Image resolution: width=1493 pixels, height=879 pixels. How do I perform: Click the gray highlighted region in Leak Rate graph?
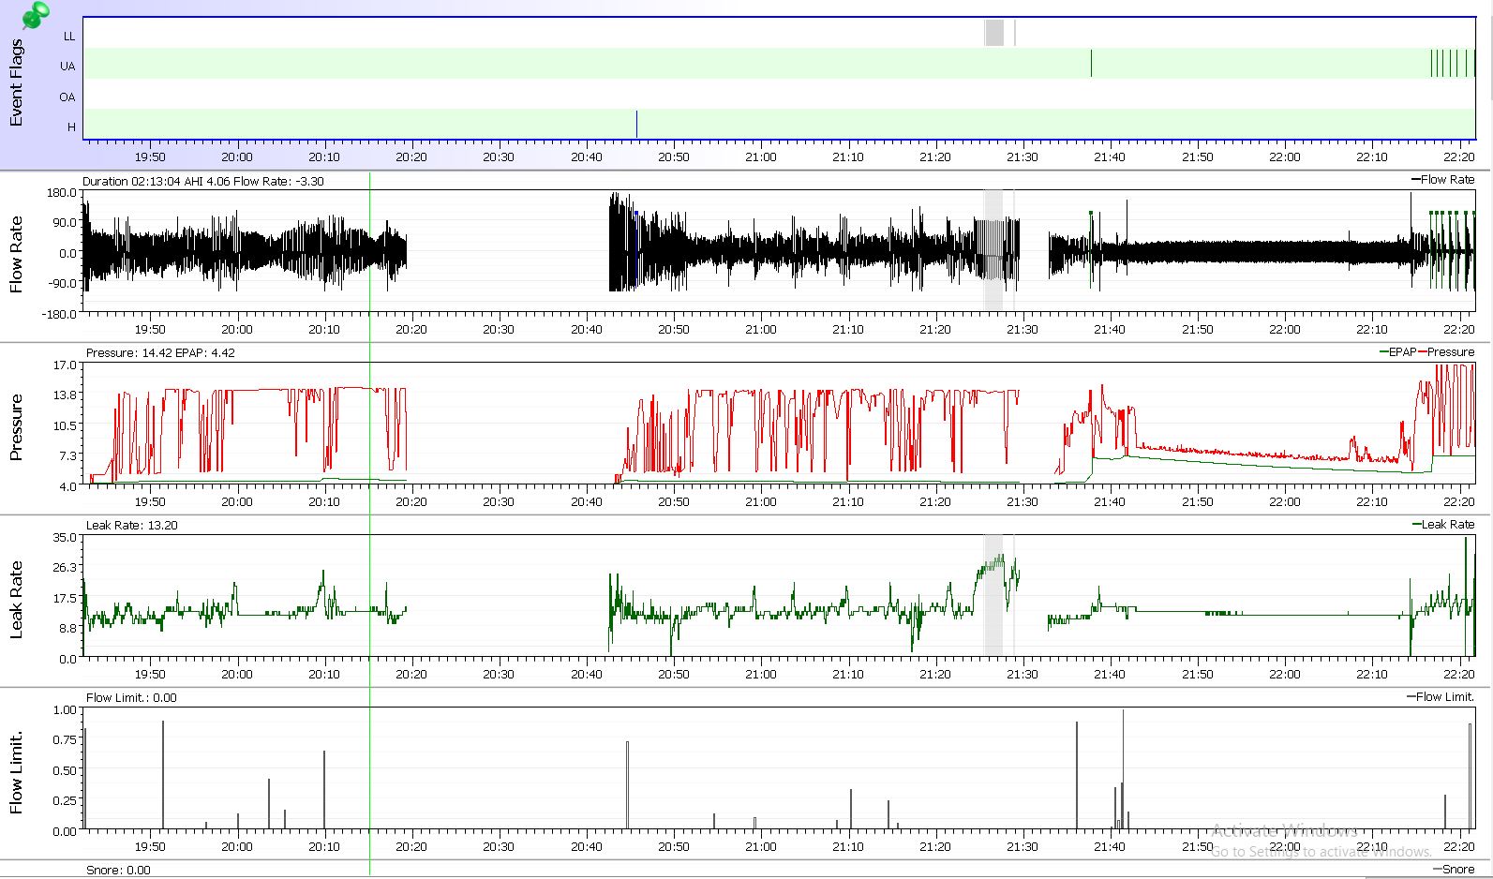[993, 595]
